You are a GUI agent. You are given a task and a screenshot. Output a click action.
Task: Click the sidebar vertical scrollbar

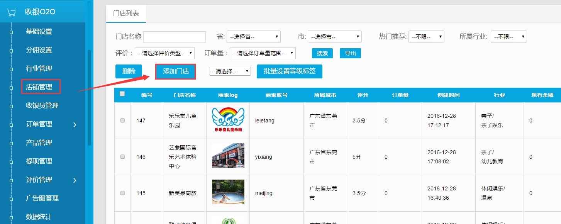click(90, 97)
